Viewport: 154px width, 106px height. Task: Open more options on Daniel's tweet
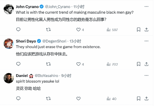pyautogui.click(x=146, y=76)
